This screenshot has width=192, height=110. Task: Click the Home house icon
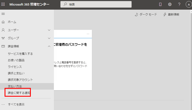point(3,22)
